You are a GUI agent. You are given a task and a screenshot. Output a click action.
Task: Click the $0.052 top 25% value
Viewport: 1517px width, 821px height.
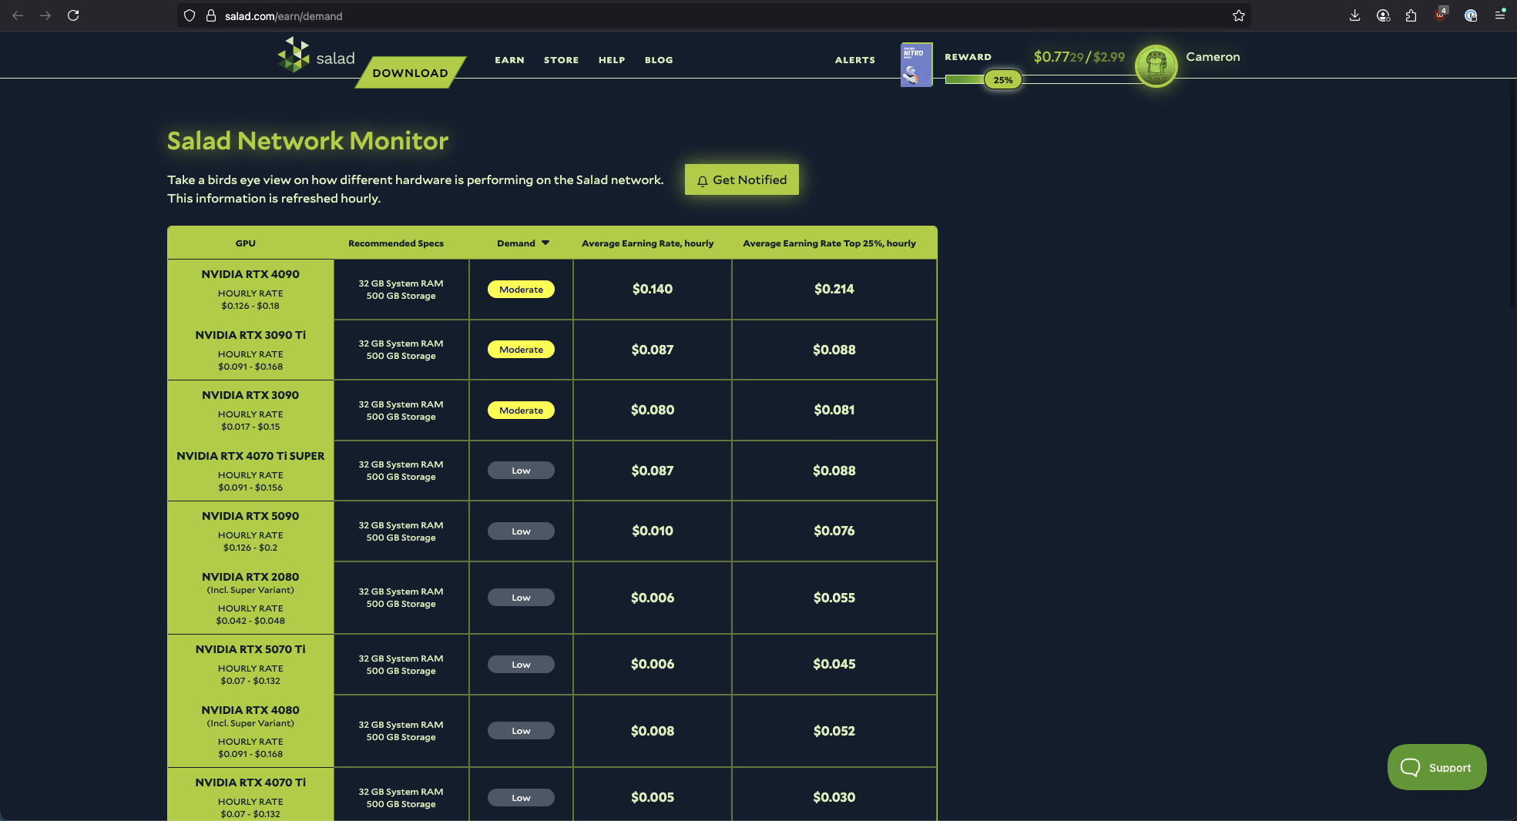click(x=834, y=731)
